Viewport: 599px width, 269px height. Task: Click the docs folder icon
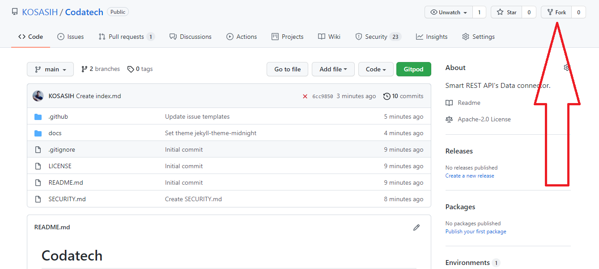(38, 133)
